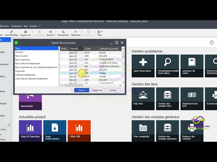Select the janv.20 Opérations diverses row
This screenshot has width=217, height=162.
pos(91,66)
